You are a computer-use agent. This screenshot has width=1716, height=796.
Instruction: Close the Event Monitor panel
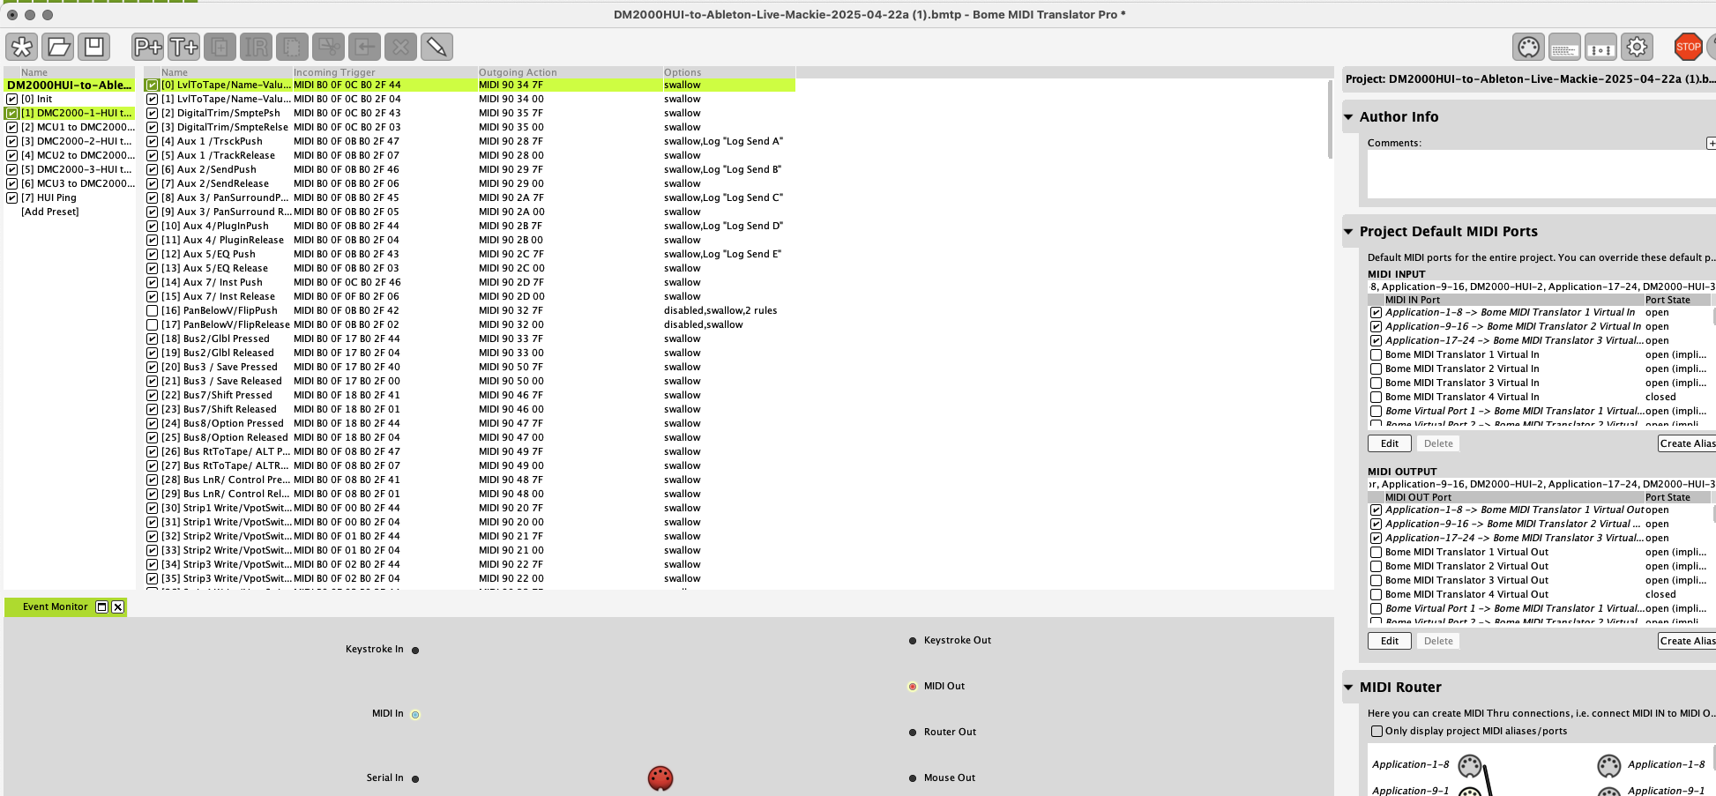tap(118, 607)
